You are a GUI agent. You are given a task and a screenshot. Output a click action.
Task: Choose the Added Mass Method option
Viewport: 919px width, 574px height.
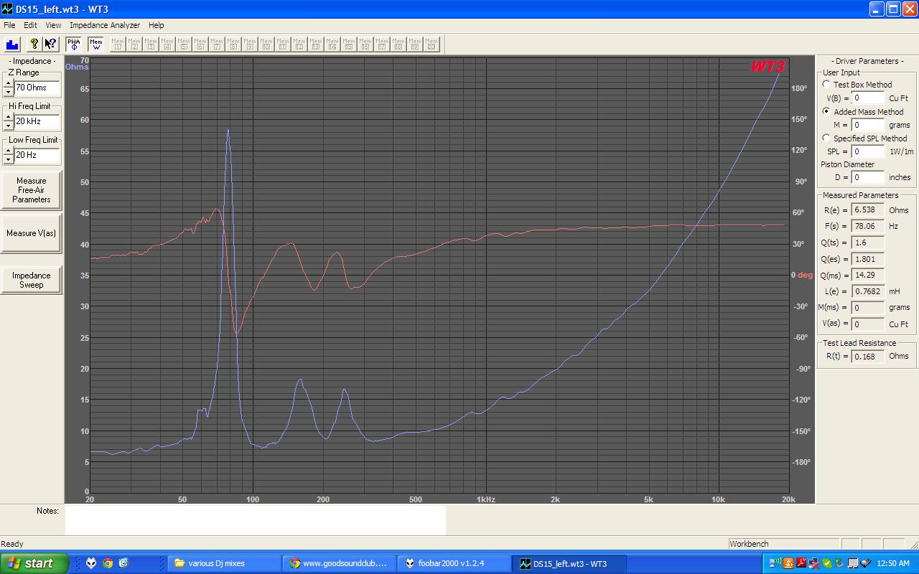[826, 112]
